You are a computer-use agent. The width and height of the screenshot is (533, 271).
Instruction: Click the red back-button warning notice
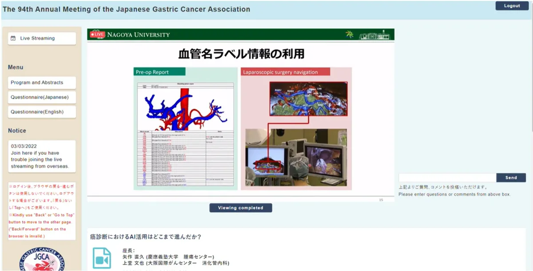(x=42, y=211)
